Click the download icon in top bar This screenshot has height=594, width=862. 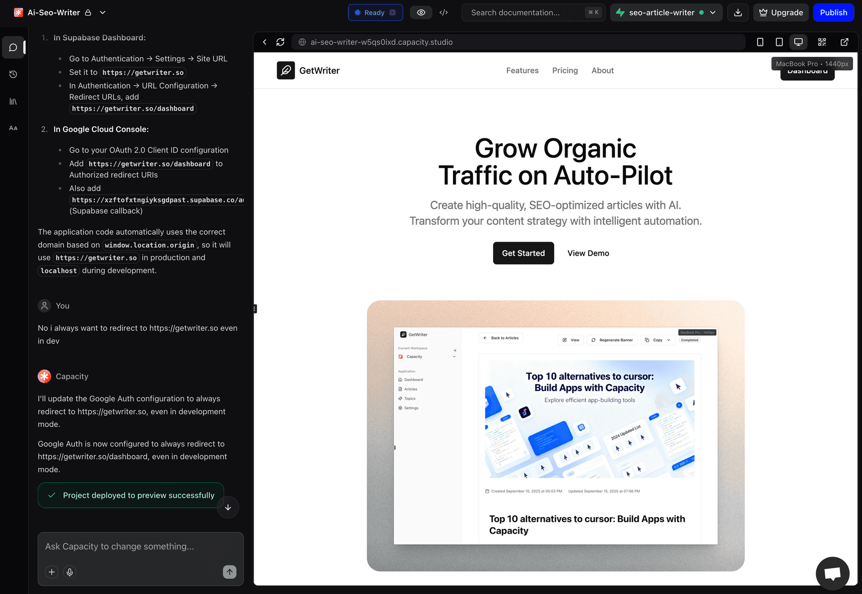[738, 13]
